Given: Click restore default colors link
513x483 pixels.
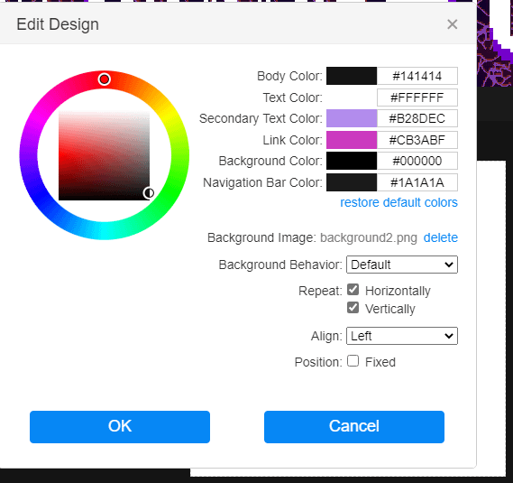Looking at the screenshot, I should point(398,202).
